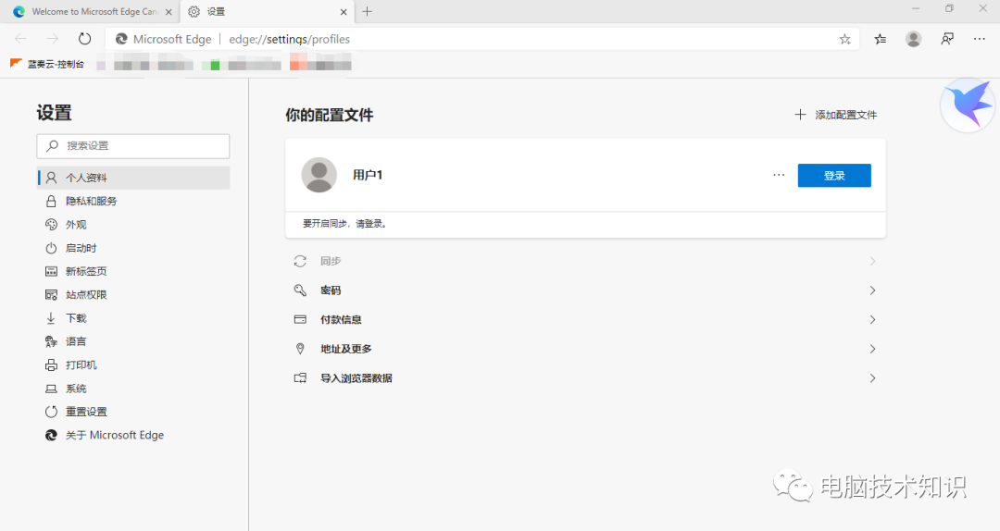This screenshot has height=531, width=1000.
Task: Open 系统 settings section
Action: click(132, 389)
